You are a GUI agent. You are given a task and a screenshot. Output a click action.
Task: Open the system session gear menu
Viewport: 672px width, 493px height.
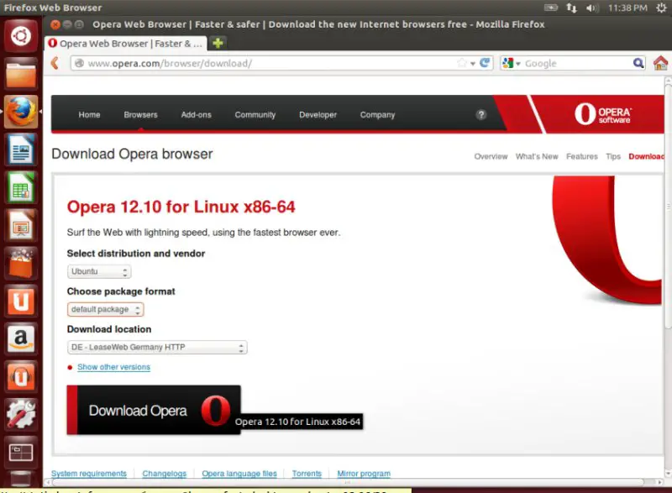[x=661, y=8]
